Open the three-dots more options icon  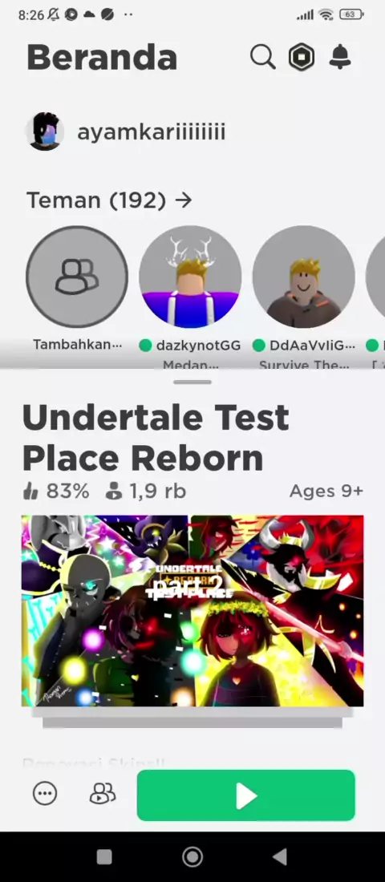(45, 794)
